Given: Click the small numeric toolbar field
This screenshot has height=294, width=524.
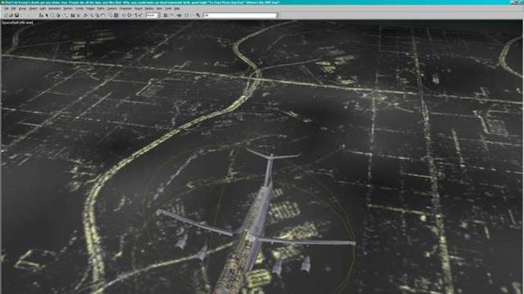Looking at the screenshot, I should [152, 15].
